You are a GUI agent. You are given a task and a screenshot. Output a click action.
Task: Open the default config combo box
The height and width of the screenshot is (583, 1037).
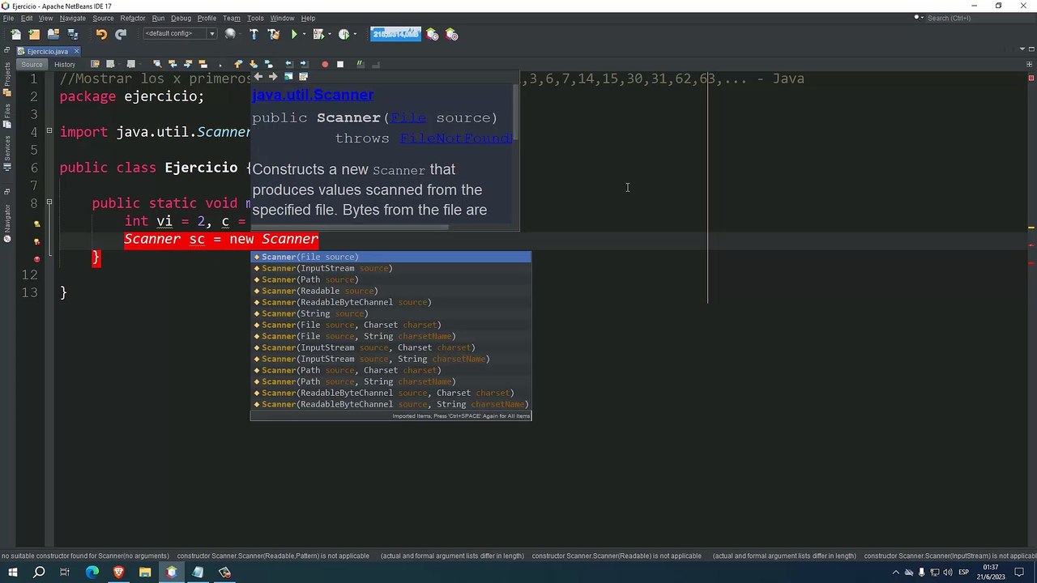click(180, 33)
